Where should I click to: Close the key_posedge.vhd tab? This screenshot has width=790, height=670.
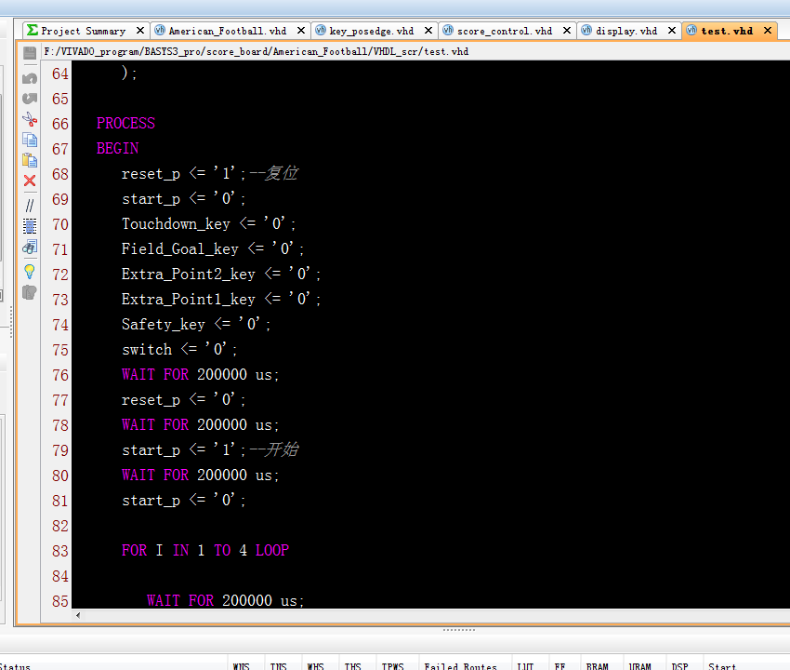pyautogui.click(x=428, y=31)
